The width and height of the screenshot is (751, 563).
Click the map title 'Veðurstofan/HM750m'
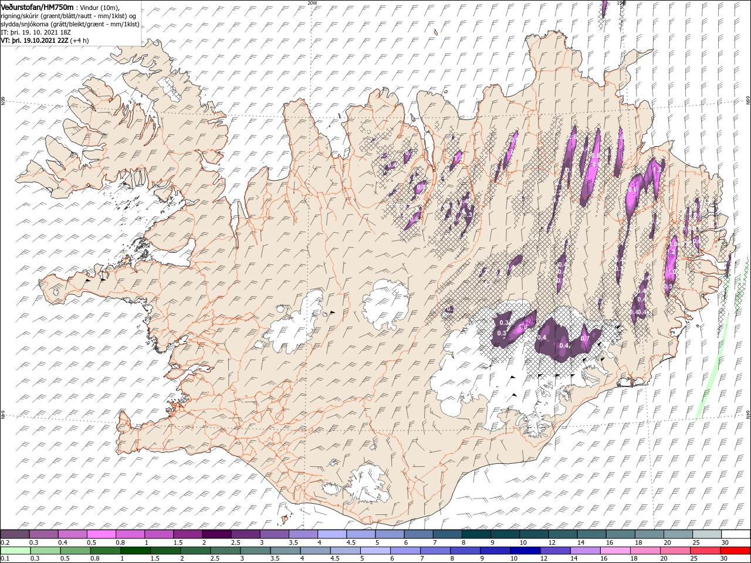point(37,6)
